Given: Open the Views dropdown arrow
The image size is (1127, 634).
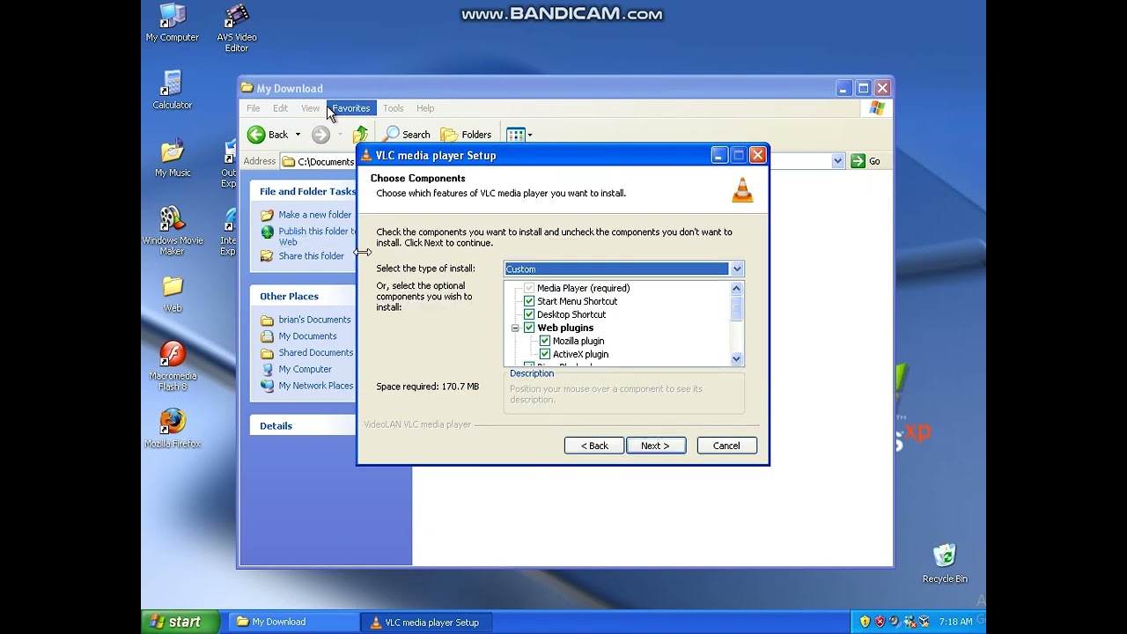Looking at the screenshot, I should pyautogui.click(x=530, y=135).
